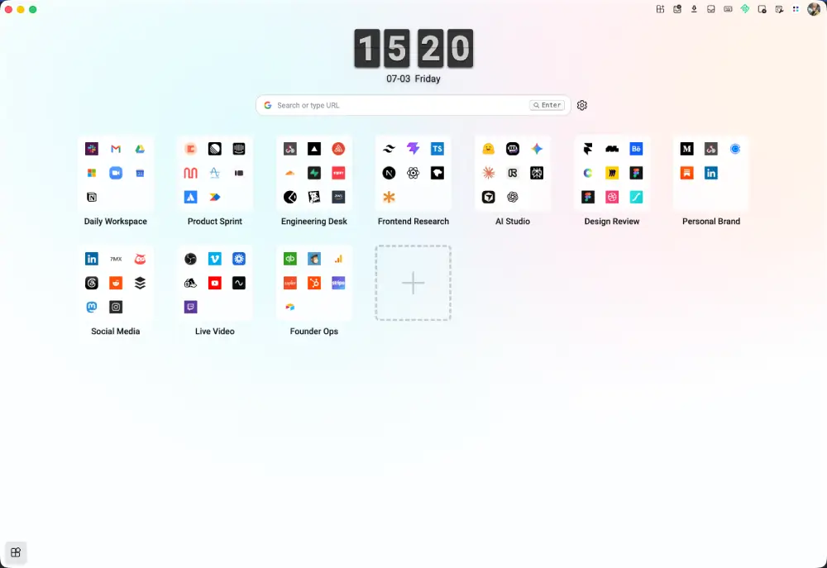
Task: Click the flip clock display
Action: [x=413, y=49]
